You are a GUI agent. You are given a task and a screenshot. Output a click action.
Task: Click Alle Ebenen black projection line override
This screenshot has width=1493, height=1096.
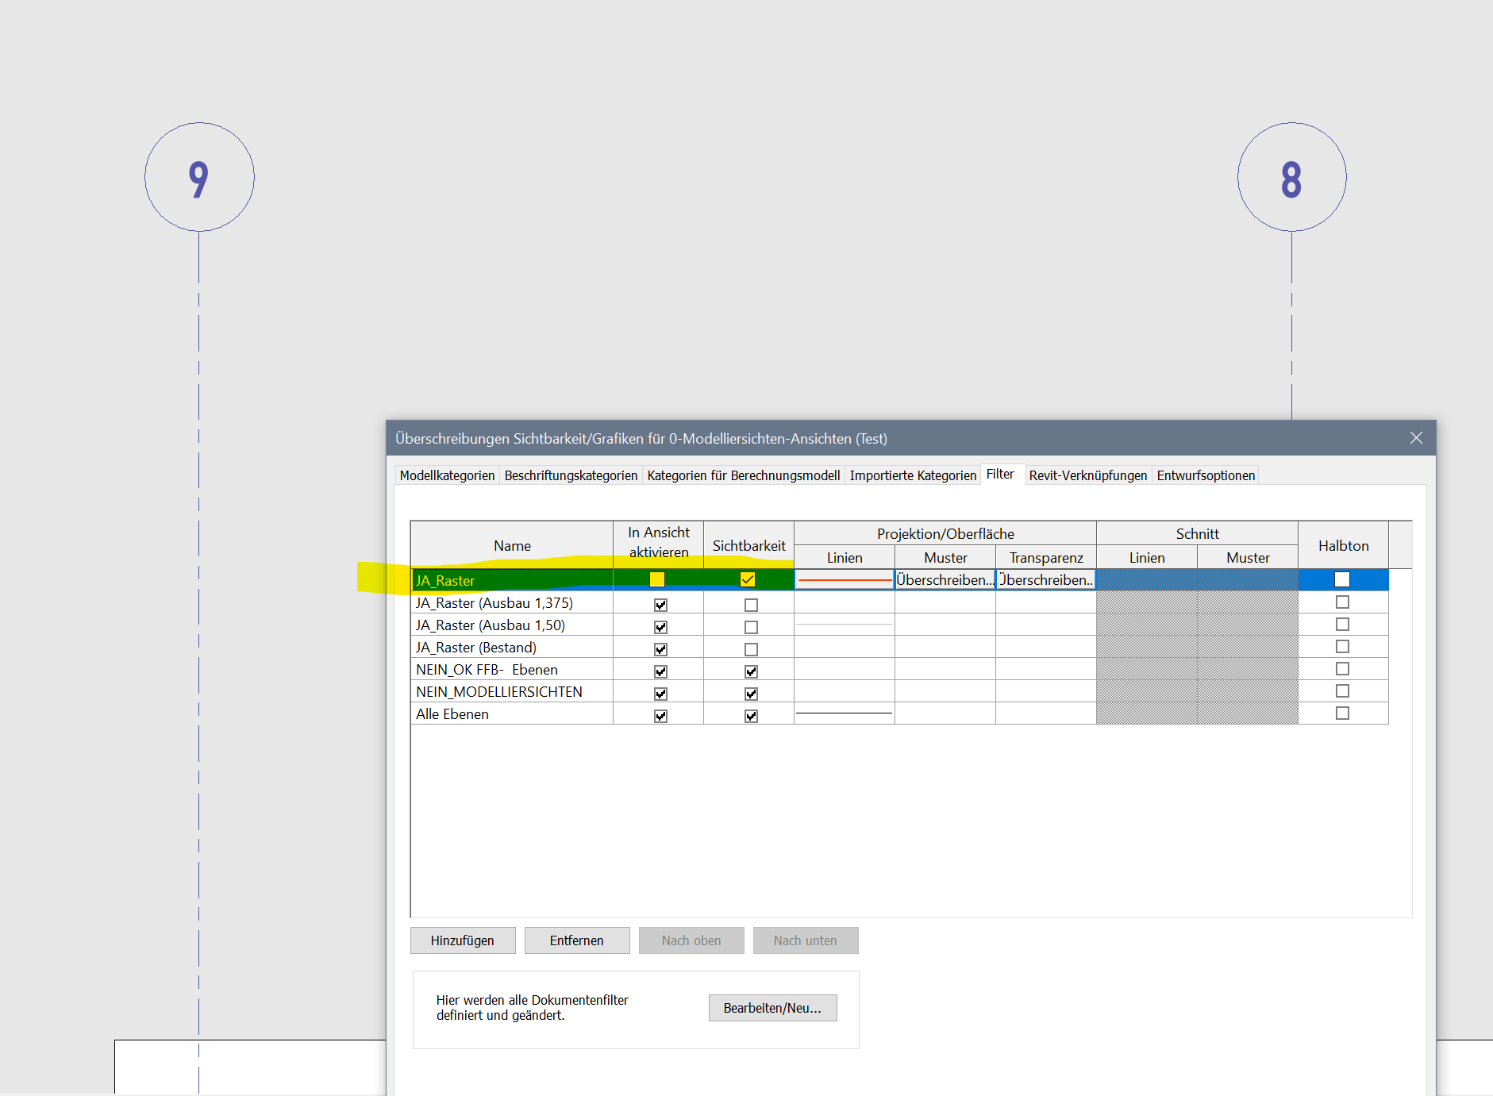[845, 713]
